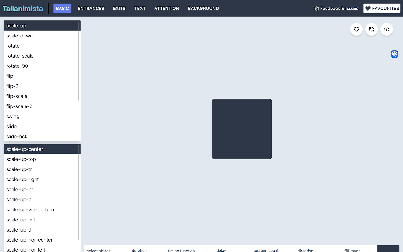Open the ENTRANCES tab

click(91, 9)
